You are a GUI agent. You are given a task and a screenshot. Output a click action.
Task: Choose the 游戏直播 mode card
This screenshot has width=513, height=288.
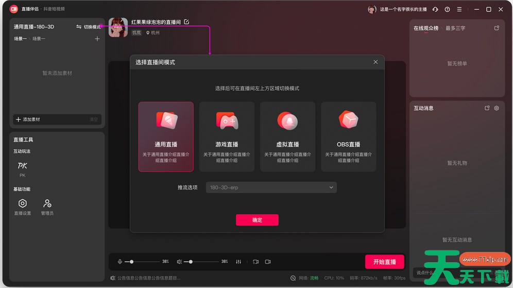tap(227, 137)
